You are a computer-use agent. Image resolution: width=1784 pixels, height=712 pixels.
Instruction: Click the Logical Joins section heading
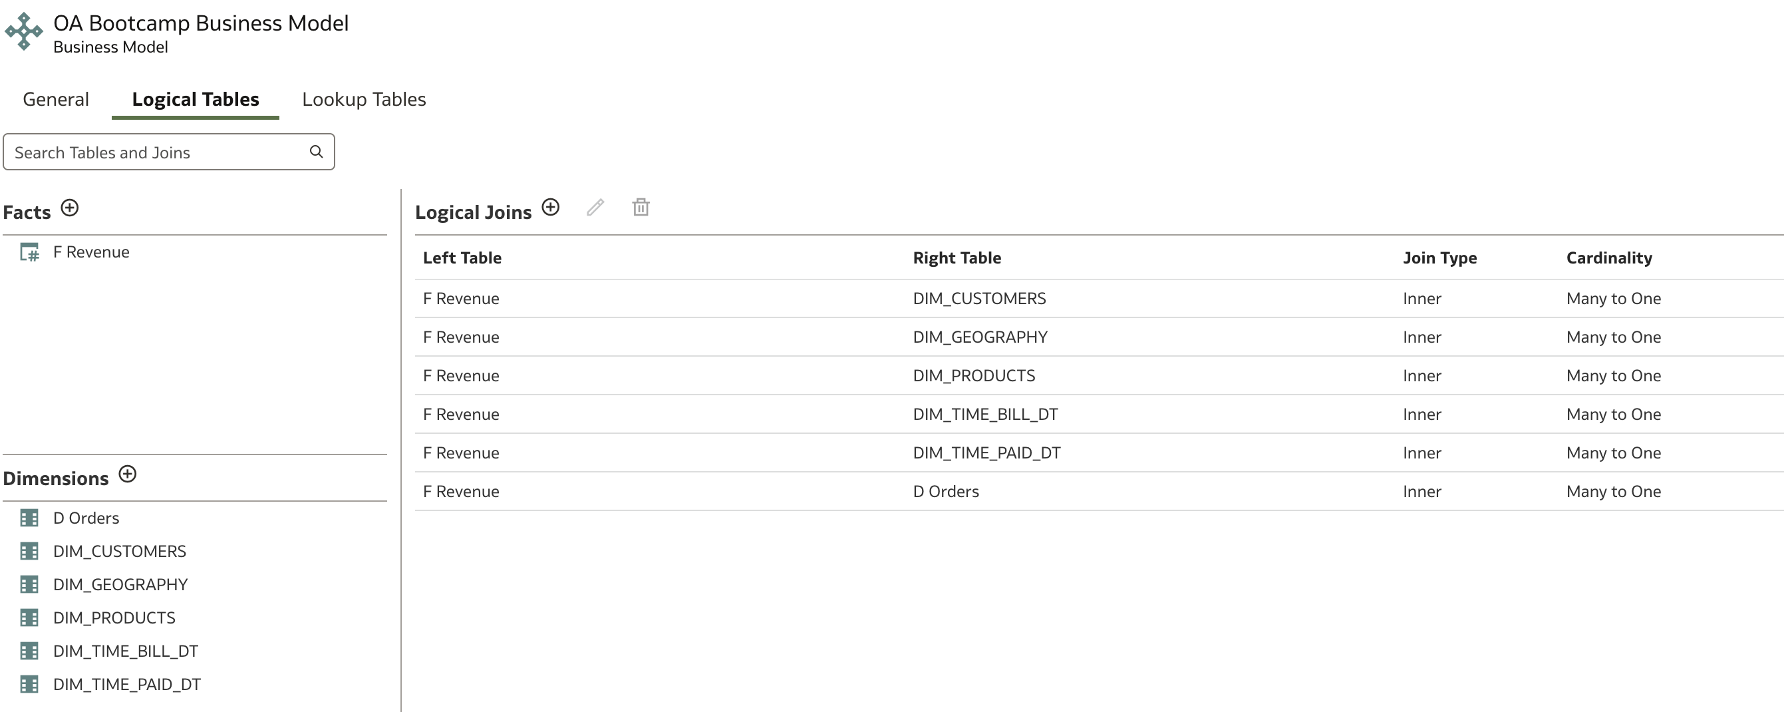point(473,212)
